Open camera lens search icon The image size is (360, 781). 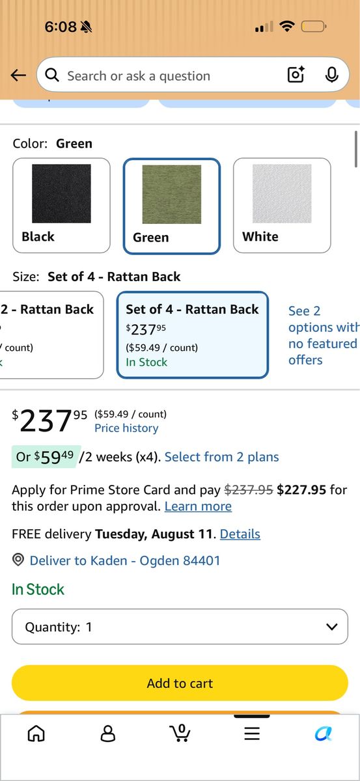pyautogui.click(x=296, y=75)
